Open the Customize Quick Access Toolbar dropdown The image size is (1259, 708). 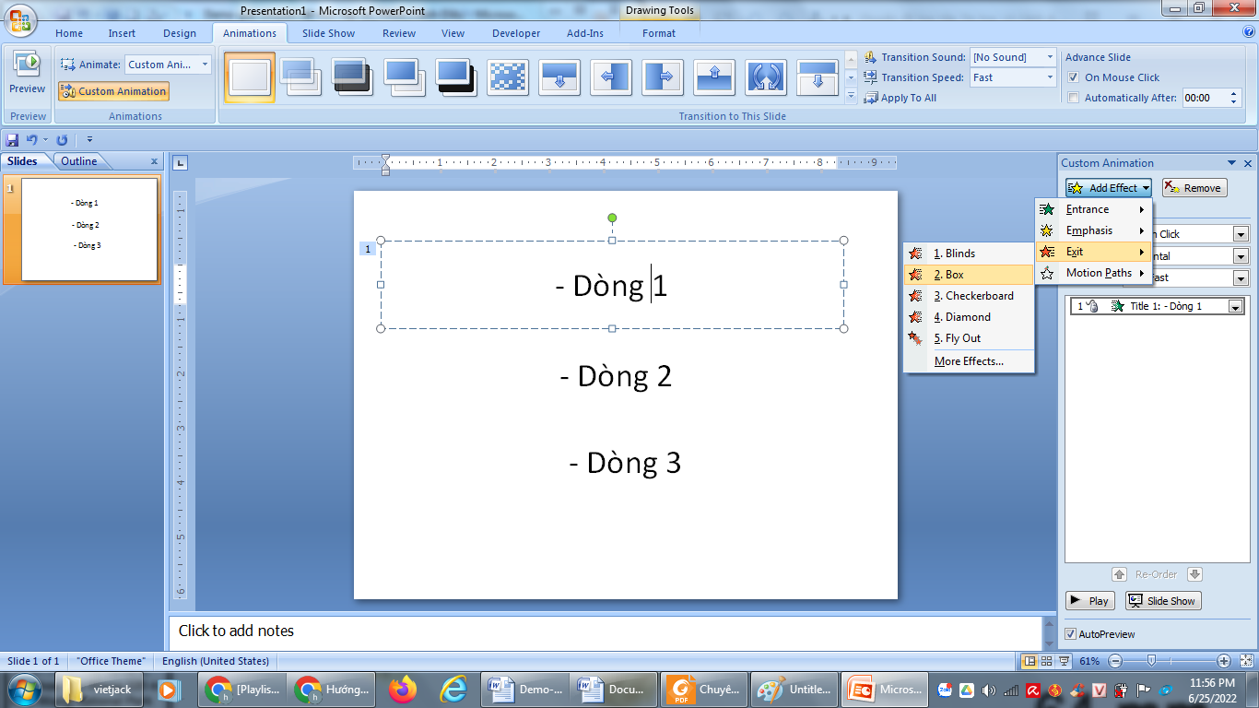click(89, 140)
